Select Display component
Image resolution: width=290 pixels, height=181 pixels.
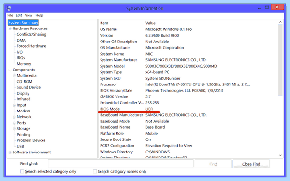(23, 93)
